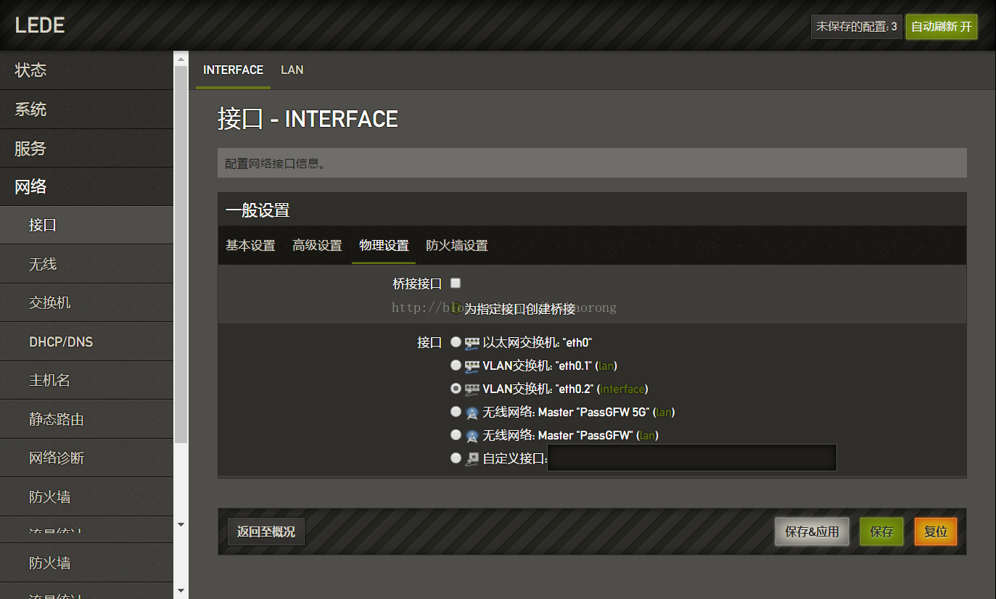Image resolution: width=996 pixels, height=599 pixels.
Task: Select the custom interface 自定义接口 radio button
Action: point(456,458)
